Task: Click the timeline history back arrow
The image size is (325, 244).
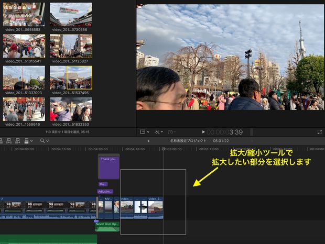Action: point(148,141)
